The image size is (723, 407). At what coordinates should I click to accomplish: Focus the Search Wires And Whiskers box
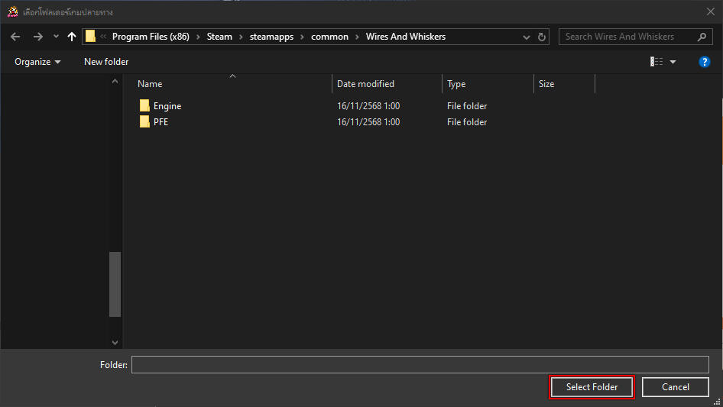tap(628, 37)
